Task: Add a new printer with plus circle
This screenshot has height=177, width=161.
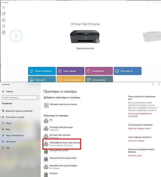Action: click(16, 36)
